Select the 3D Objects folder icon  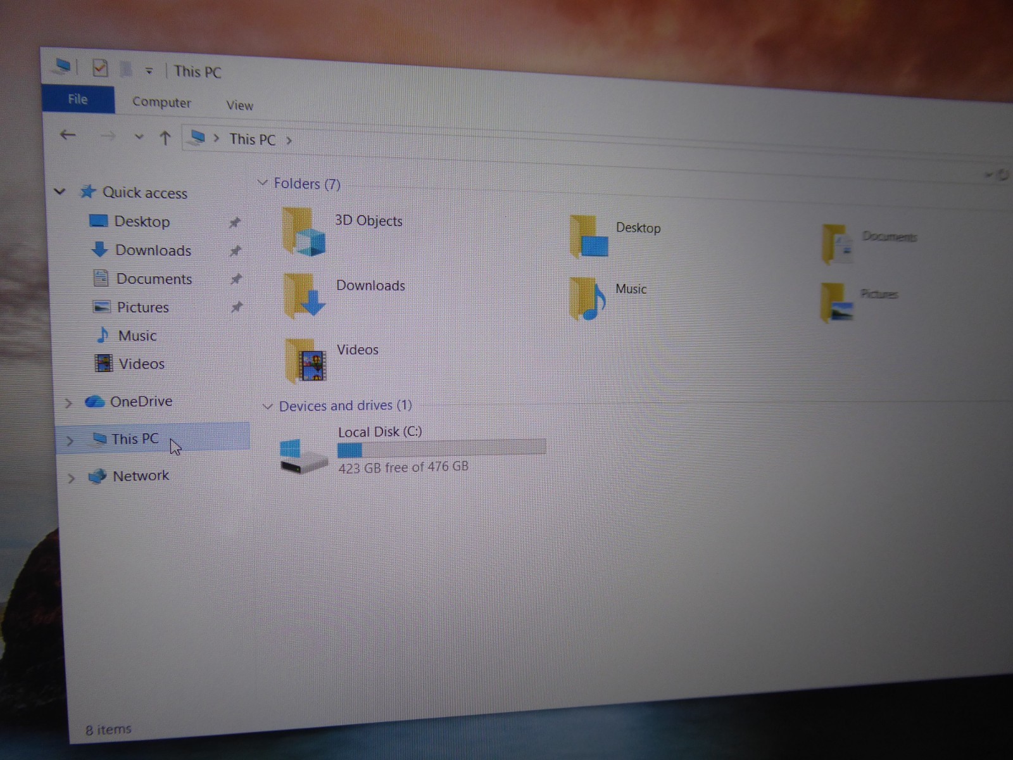304,232
